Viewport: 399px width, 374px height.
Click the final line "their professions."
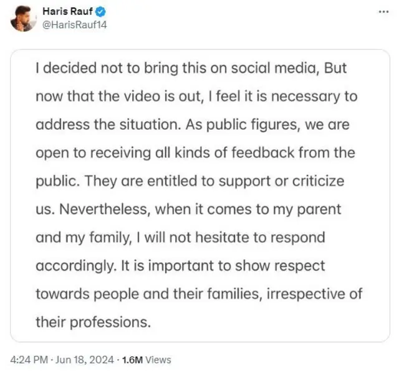[94, 322]
